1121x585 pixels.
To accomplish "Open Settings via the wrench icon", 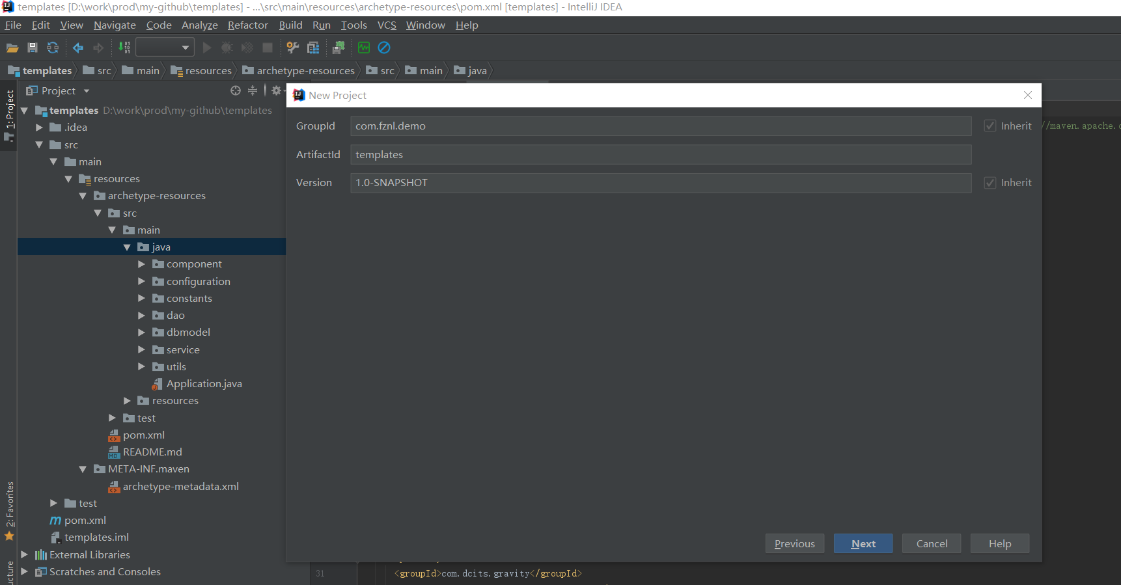I will [x=292, y=48].
